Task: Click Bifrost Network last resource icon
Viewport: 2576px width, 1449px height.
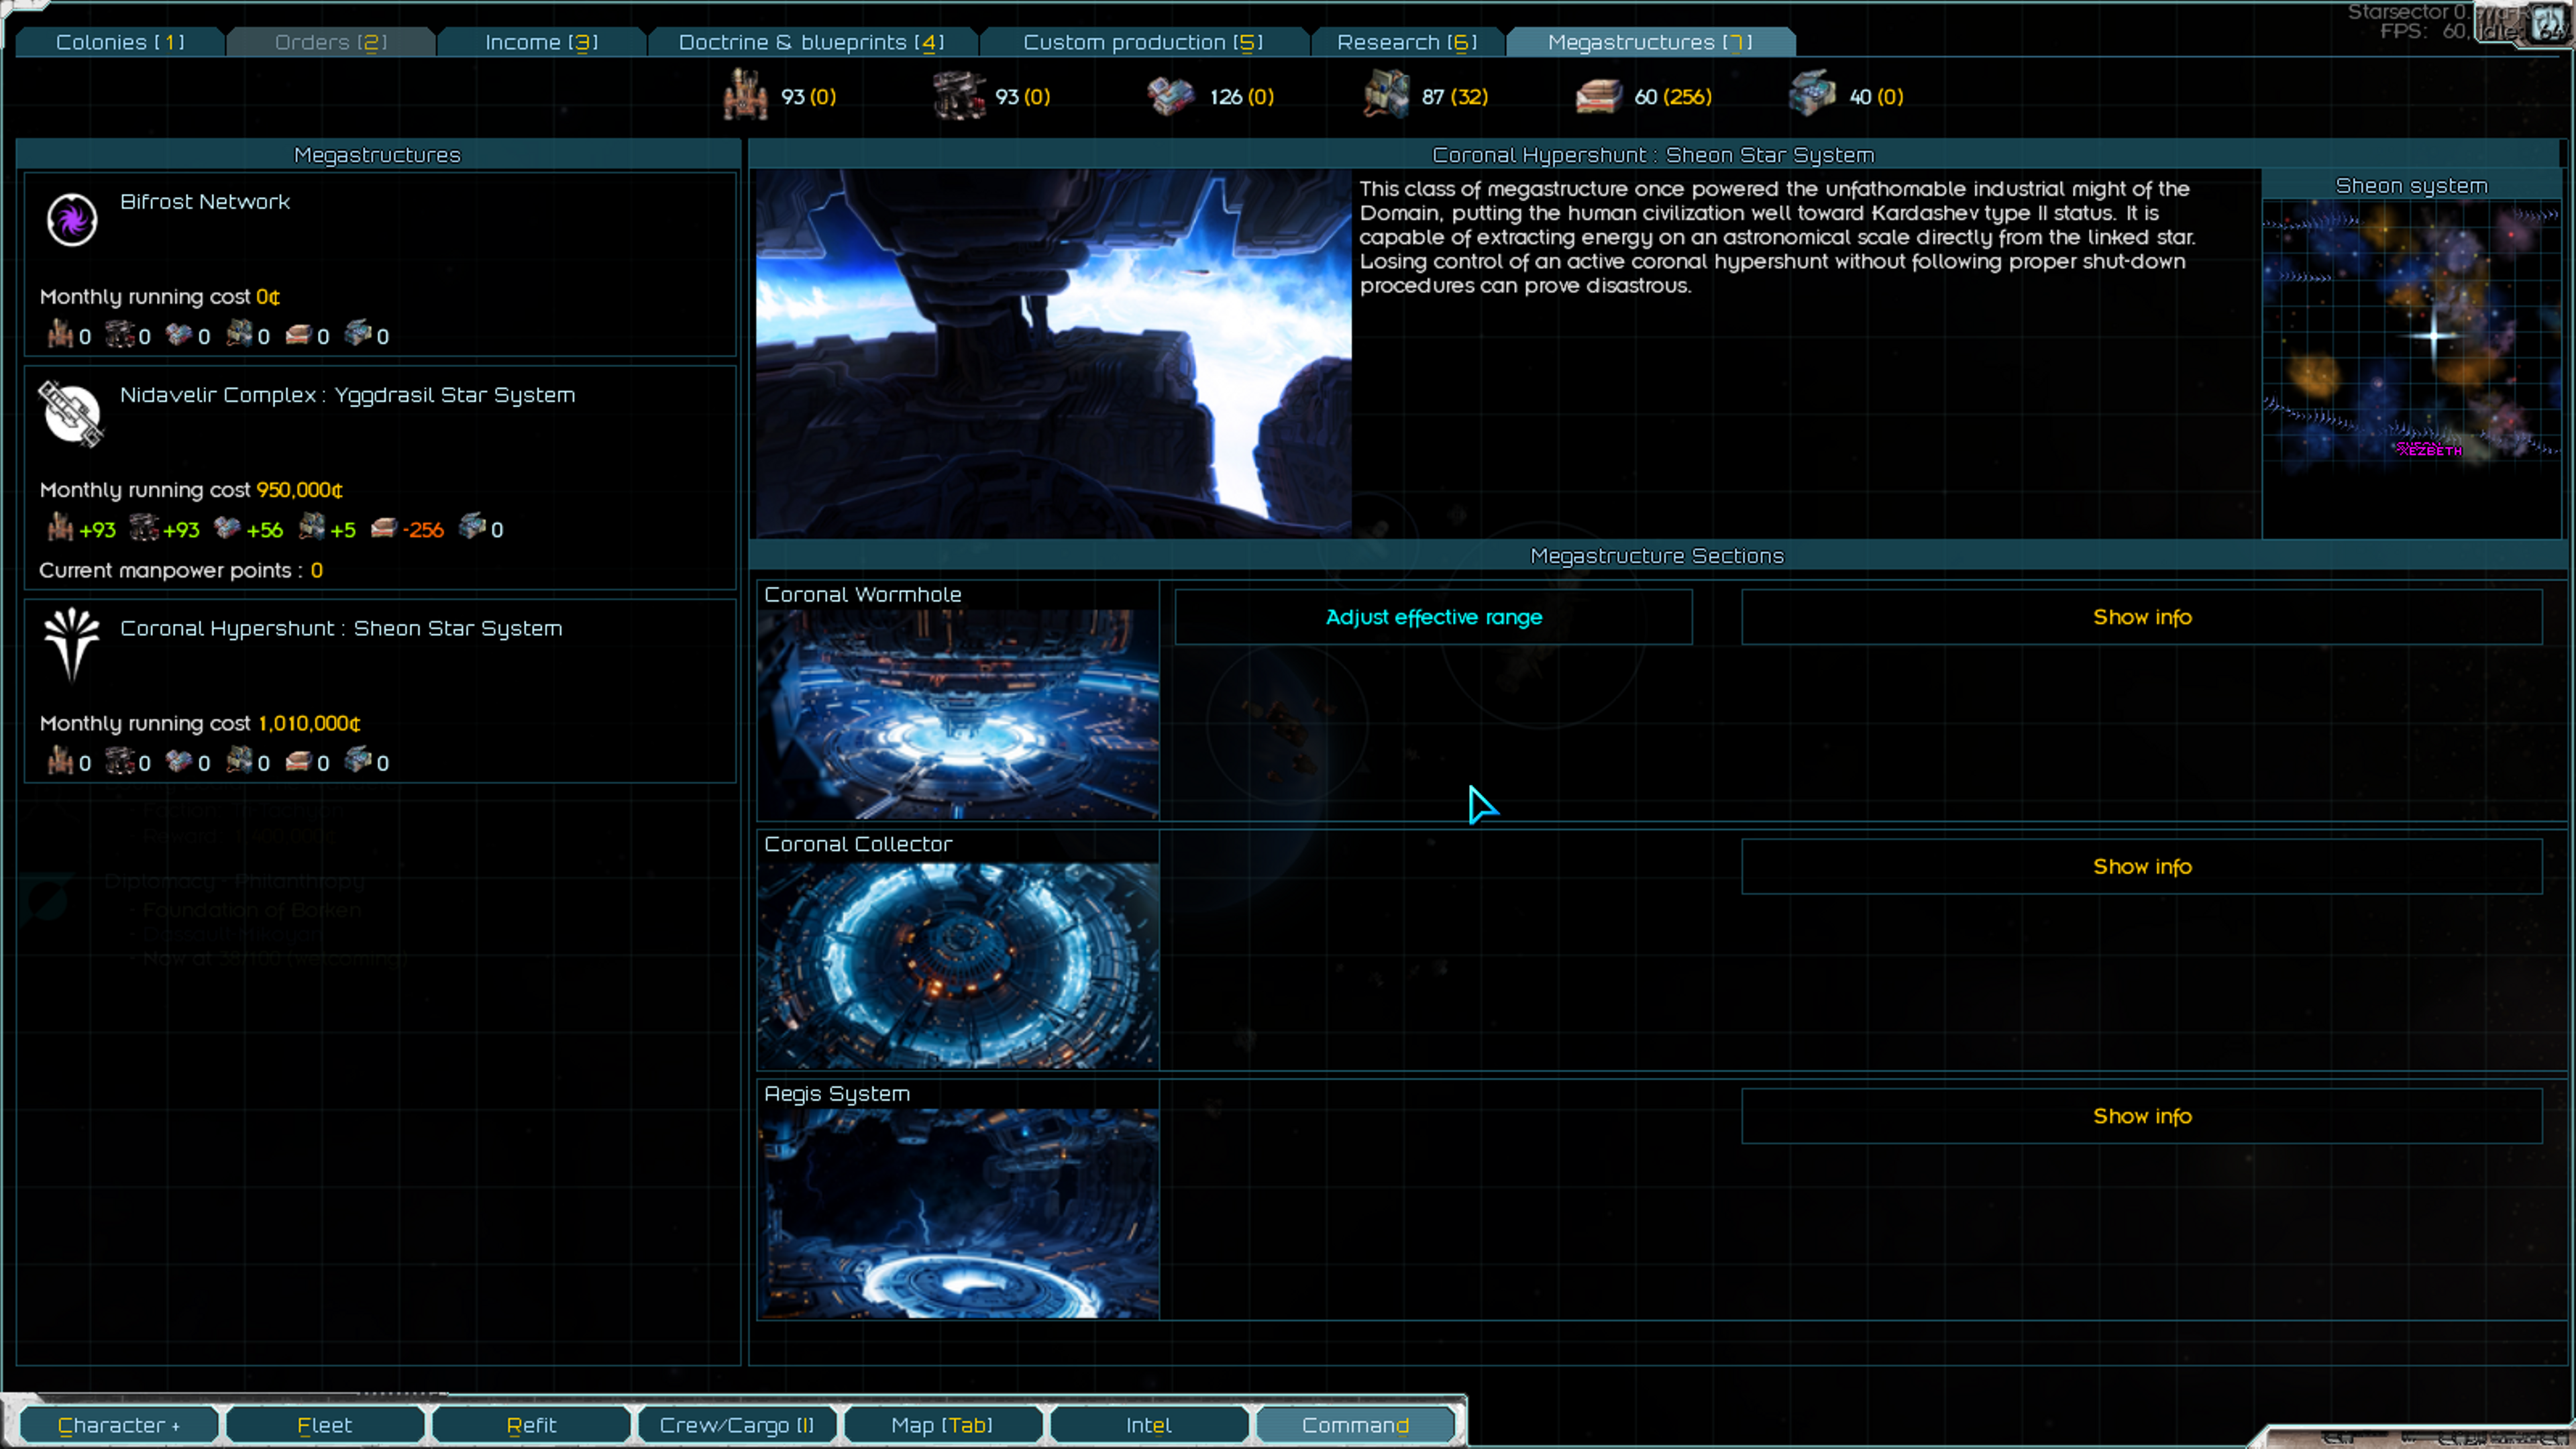Action: [358, 333]
